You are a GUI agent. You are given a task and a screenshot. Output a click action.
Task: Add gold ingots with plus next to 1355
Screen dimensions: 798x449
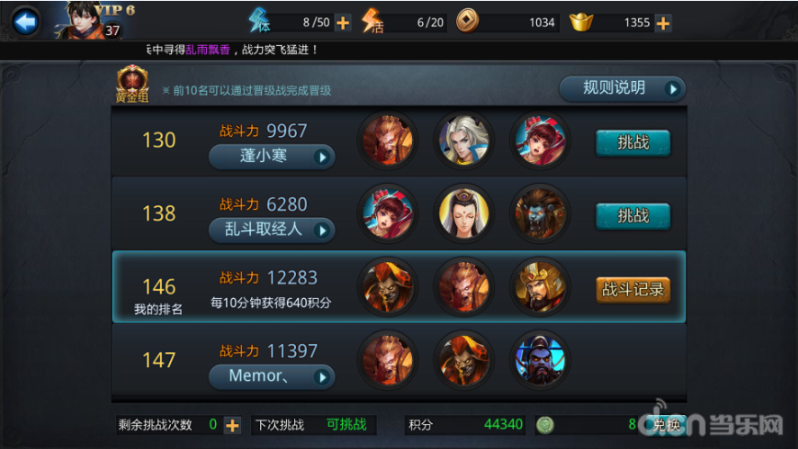point(663,23)
